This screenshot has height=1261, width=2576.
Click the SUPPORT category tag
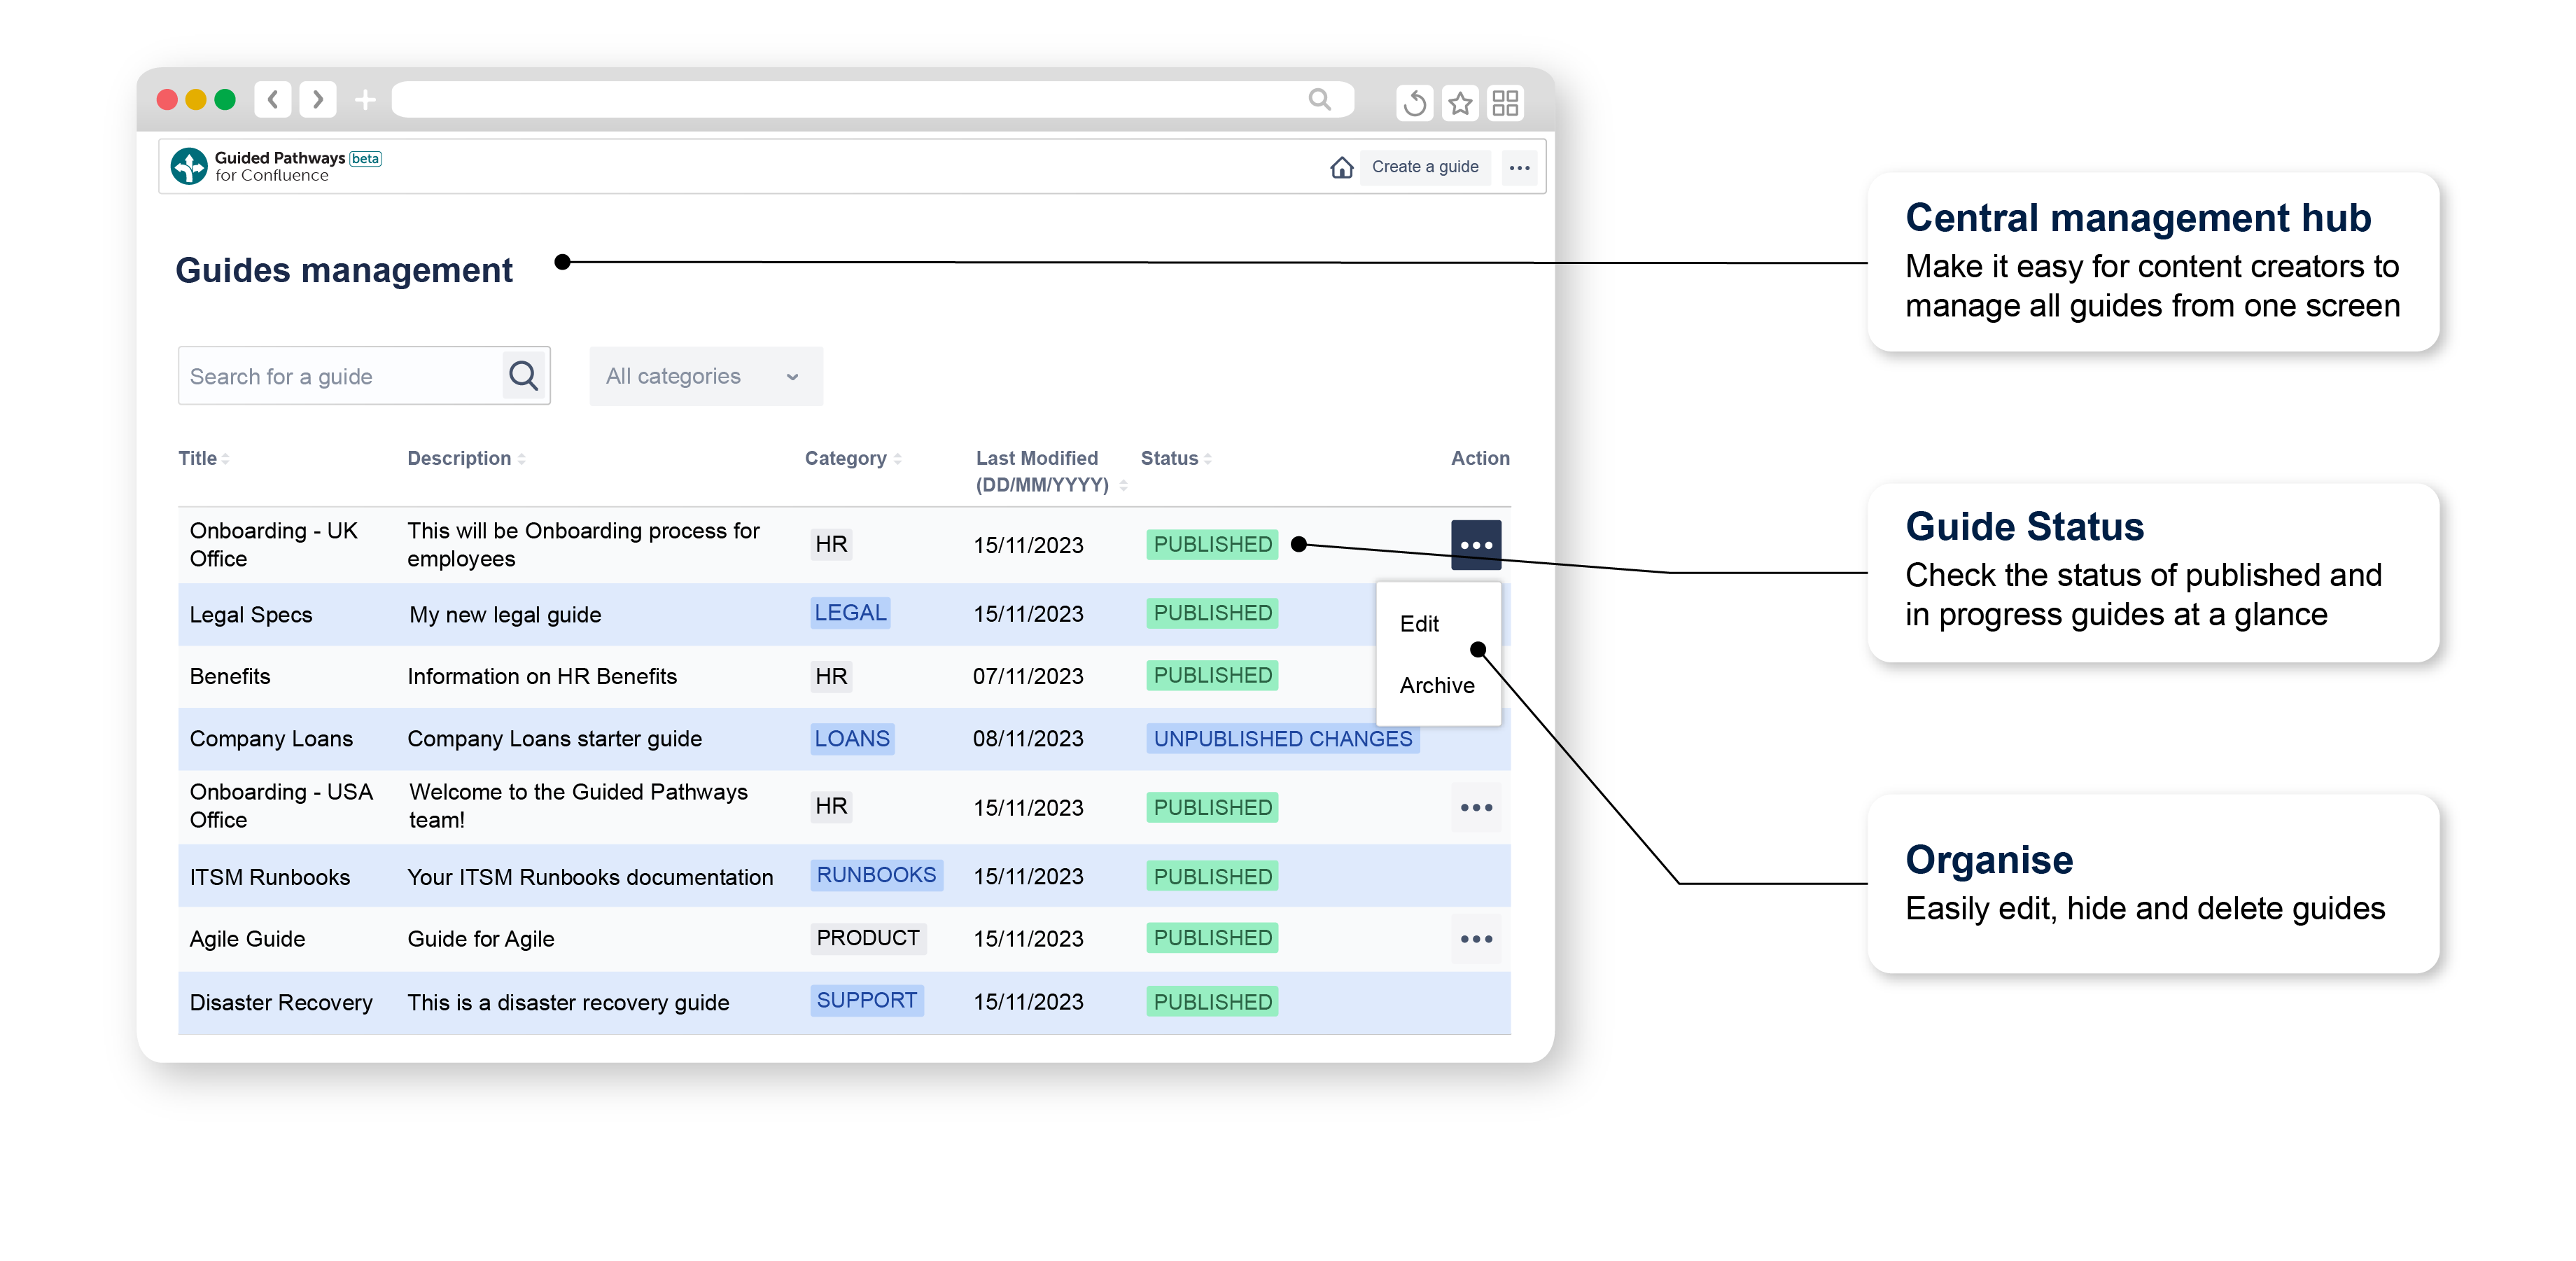click(866, 1001)
